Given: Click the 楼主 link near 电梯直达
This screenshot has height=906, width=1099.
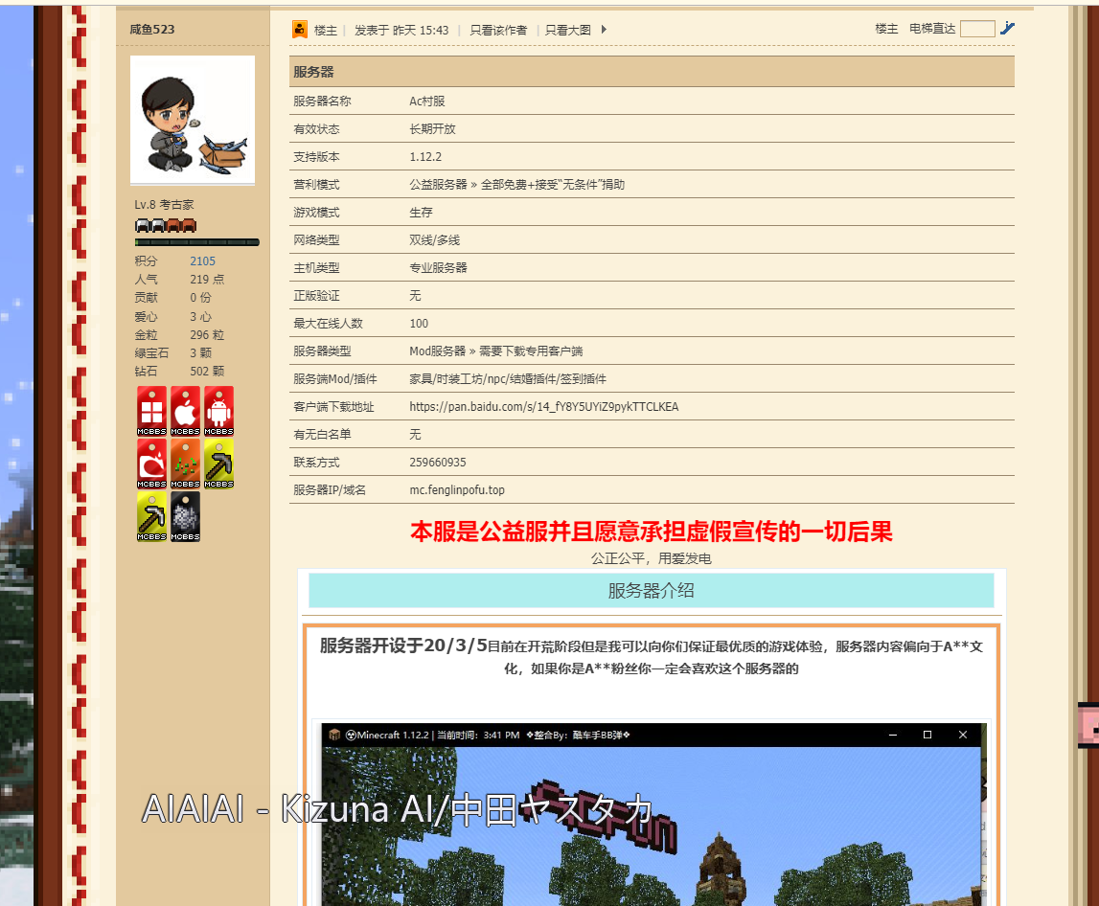Looking at the screenshot, I should [x=886, y=29].
